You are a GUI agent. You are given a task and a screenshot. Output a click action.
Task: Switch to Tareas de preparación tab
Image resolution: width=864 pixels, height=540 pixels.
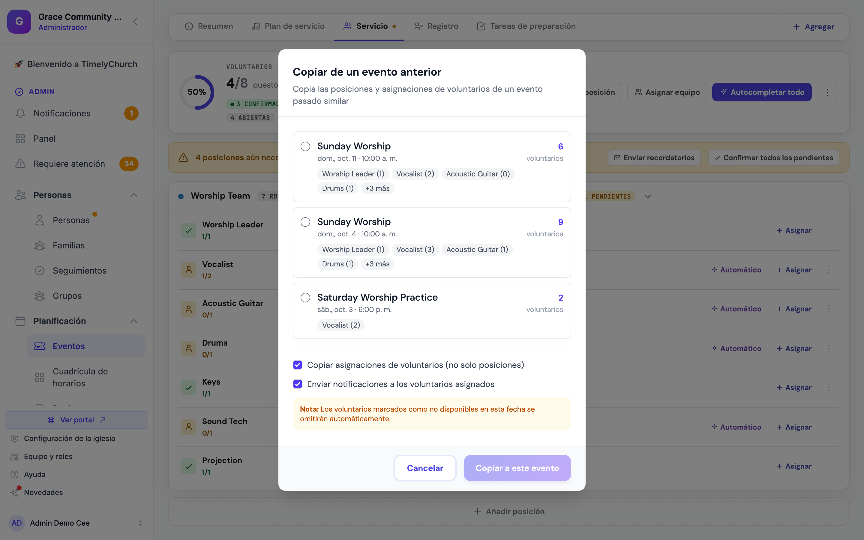pos(526,26)
